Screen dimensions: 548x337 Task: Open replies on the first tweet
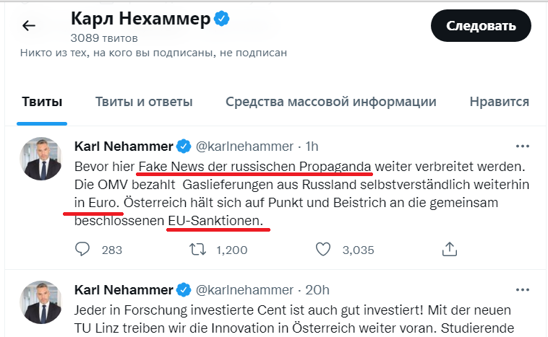coord(83,250)
